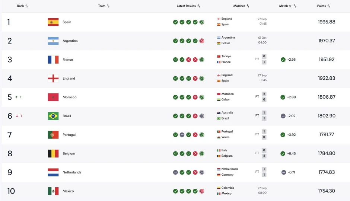
Task: Open Italy vs Belgium match entry
Action: pos(242,153)
